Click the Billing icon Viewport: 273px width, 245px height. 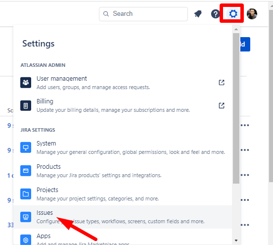(x=26, y=105)
